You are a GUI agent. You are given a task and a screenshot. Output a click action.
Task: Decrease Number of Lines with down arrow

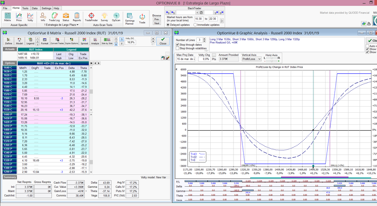point(205,41)
